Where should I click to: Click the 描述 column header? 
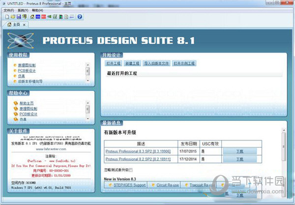pos(141,144)
